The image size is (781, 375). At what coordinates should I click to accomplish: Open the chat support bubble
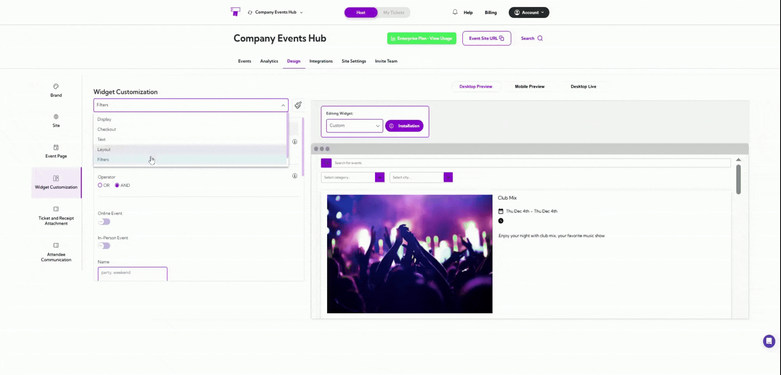(x=769, y=341)
